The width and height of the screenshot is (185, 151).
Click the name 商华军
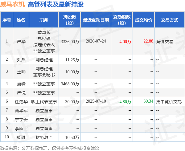21,111
